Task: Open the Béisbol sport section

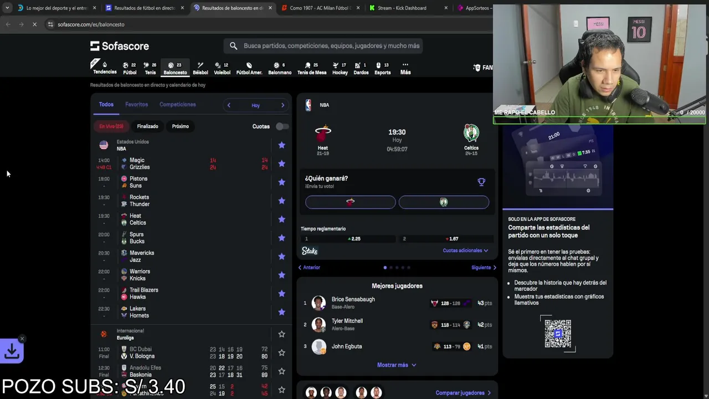Action: point(200,68)
